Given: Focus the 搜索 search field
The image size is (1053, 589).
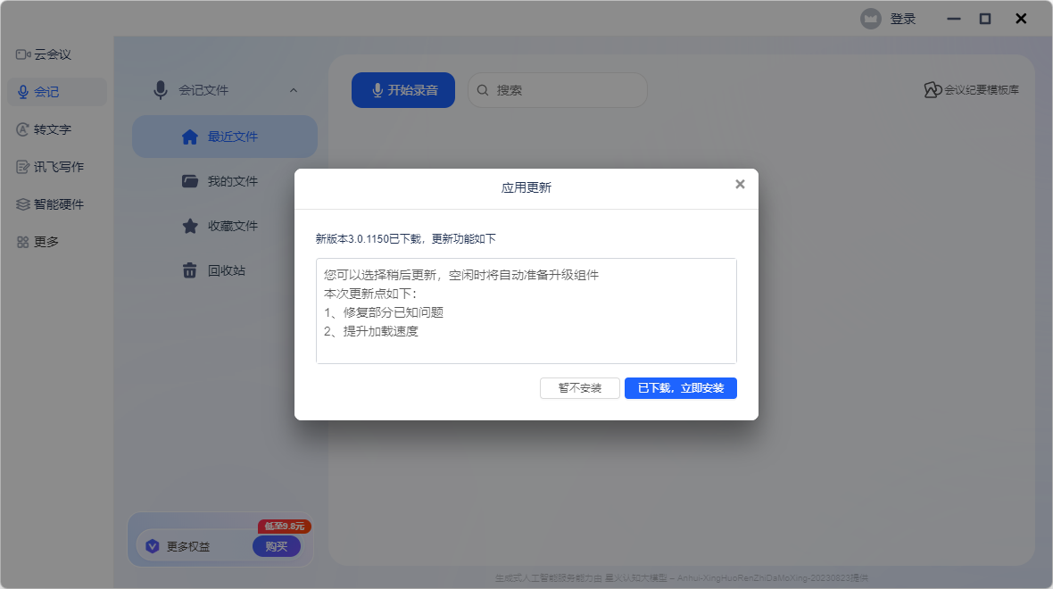Looking at the screenshot, I should point(558,90).
